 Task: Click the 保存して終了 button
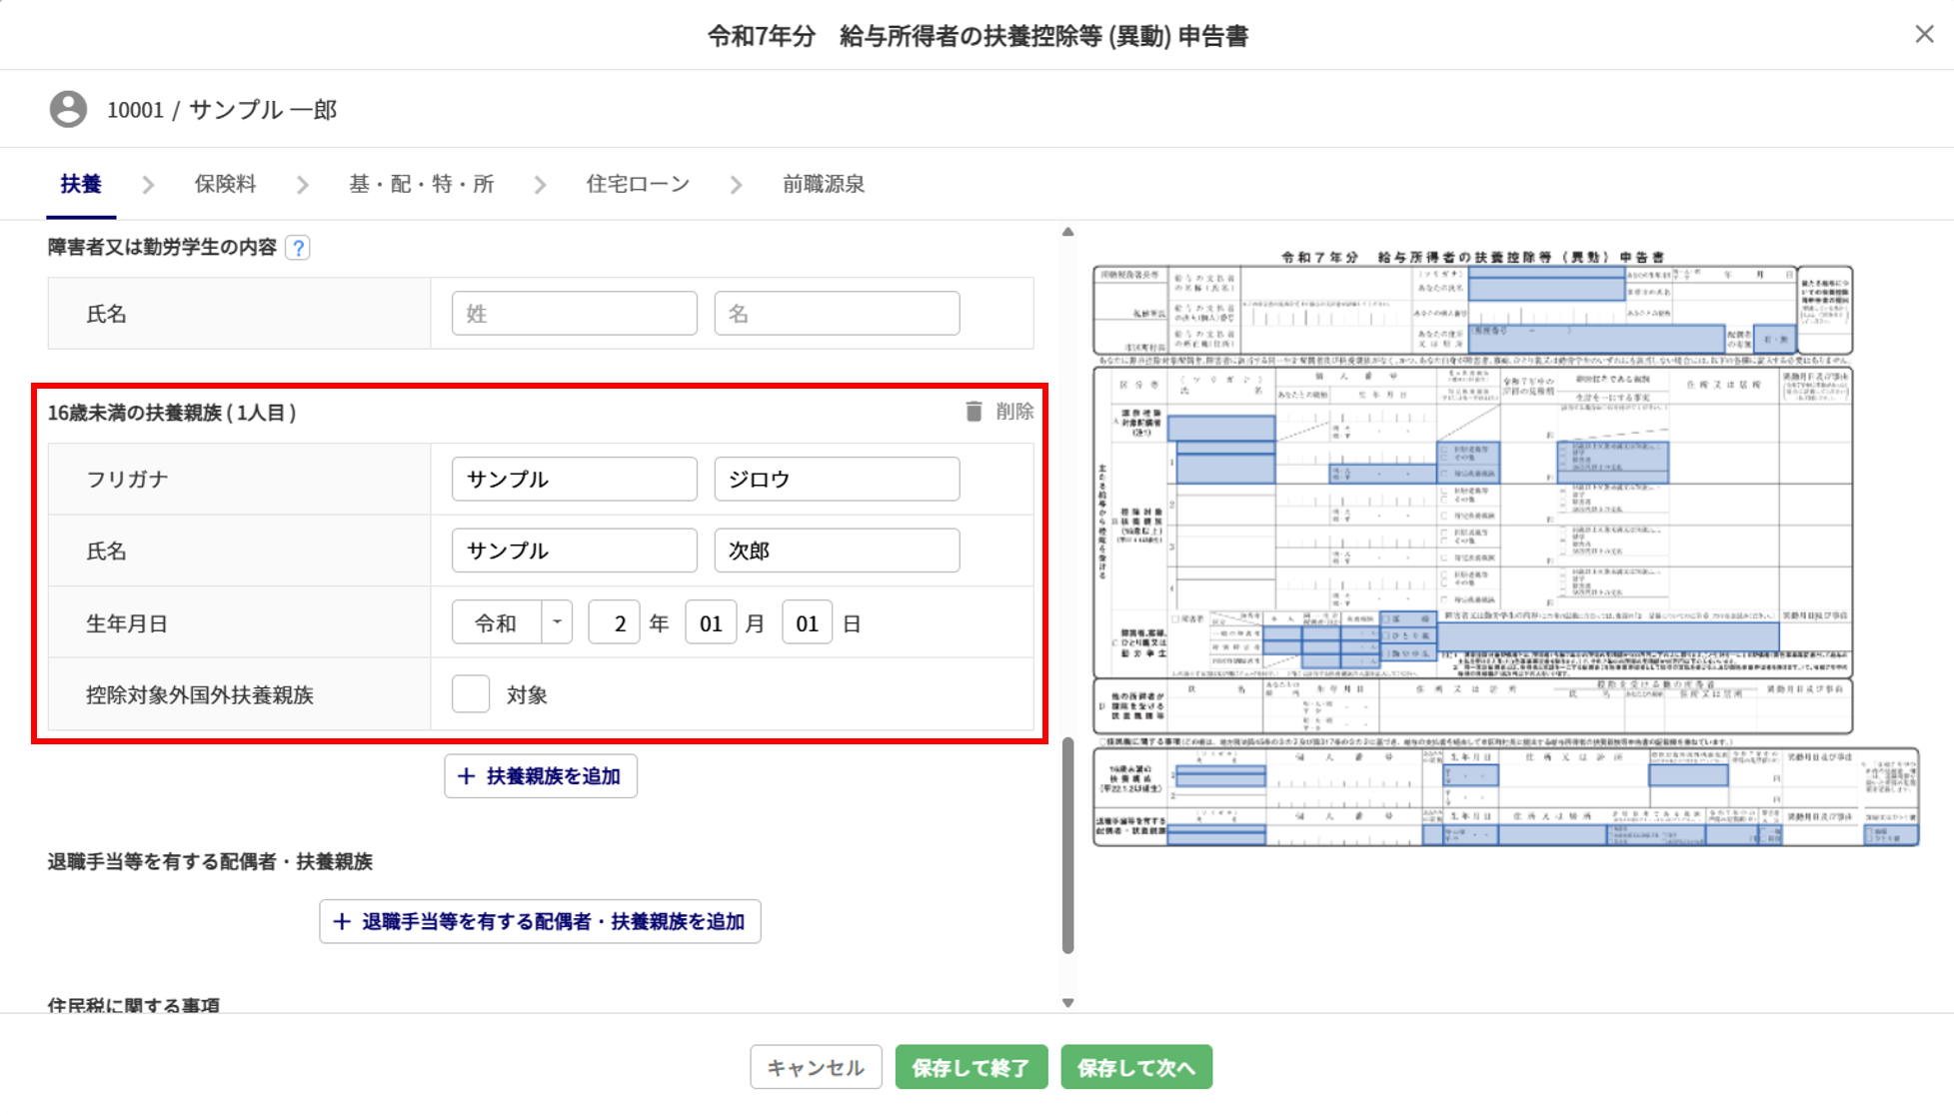pyautogui.click(x=971, y=1067)
